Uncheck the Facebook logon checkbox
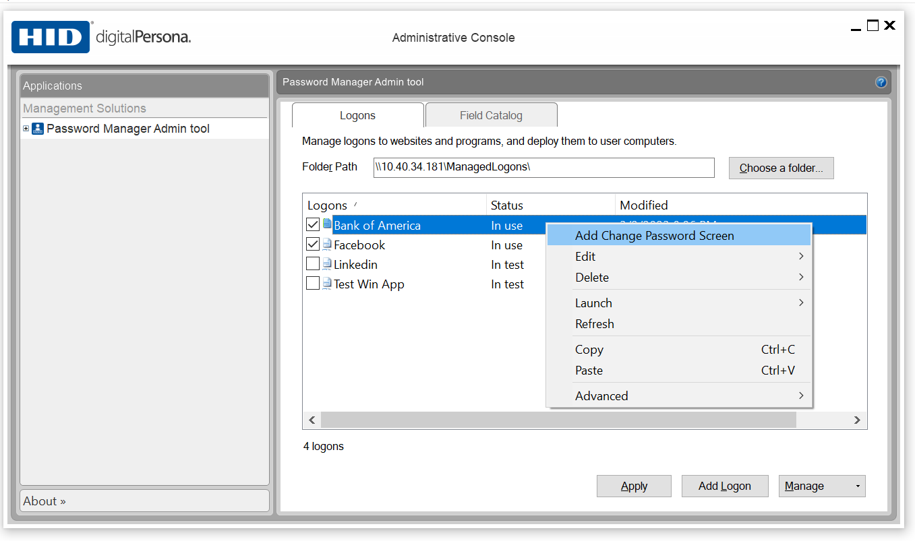 pos(313,245)
